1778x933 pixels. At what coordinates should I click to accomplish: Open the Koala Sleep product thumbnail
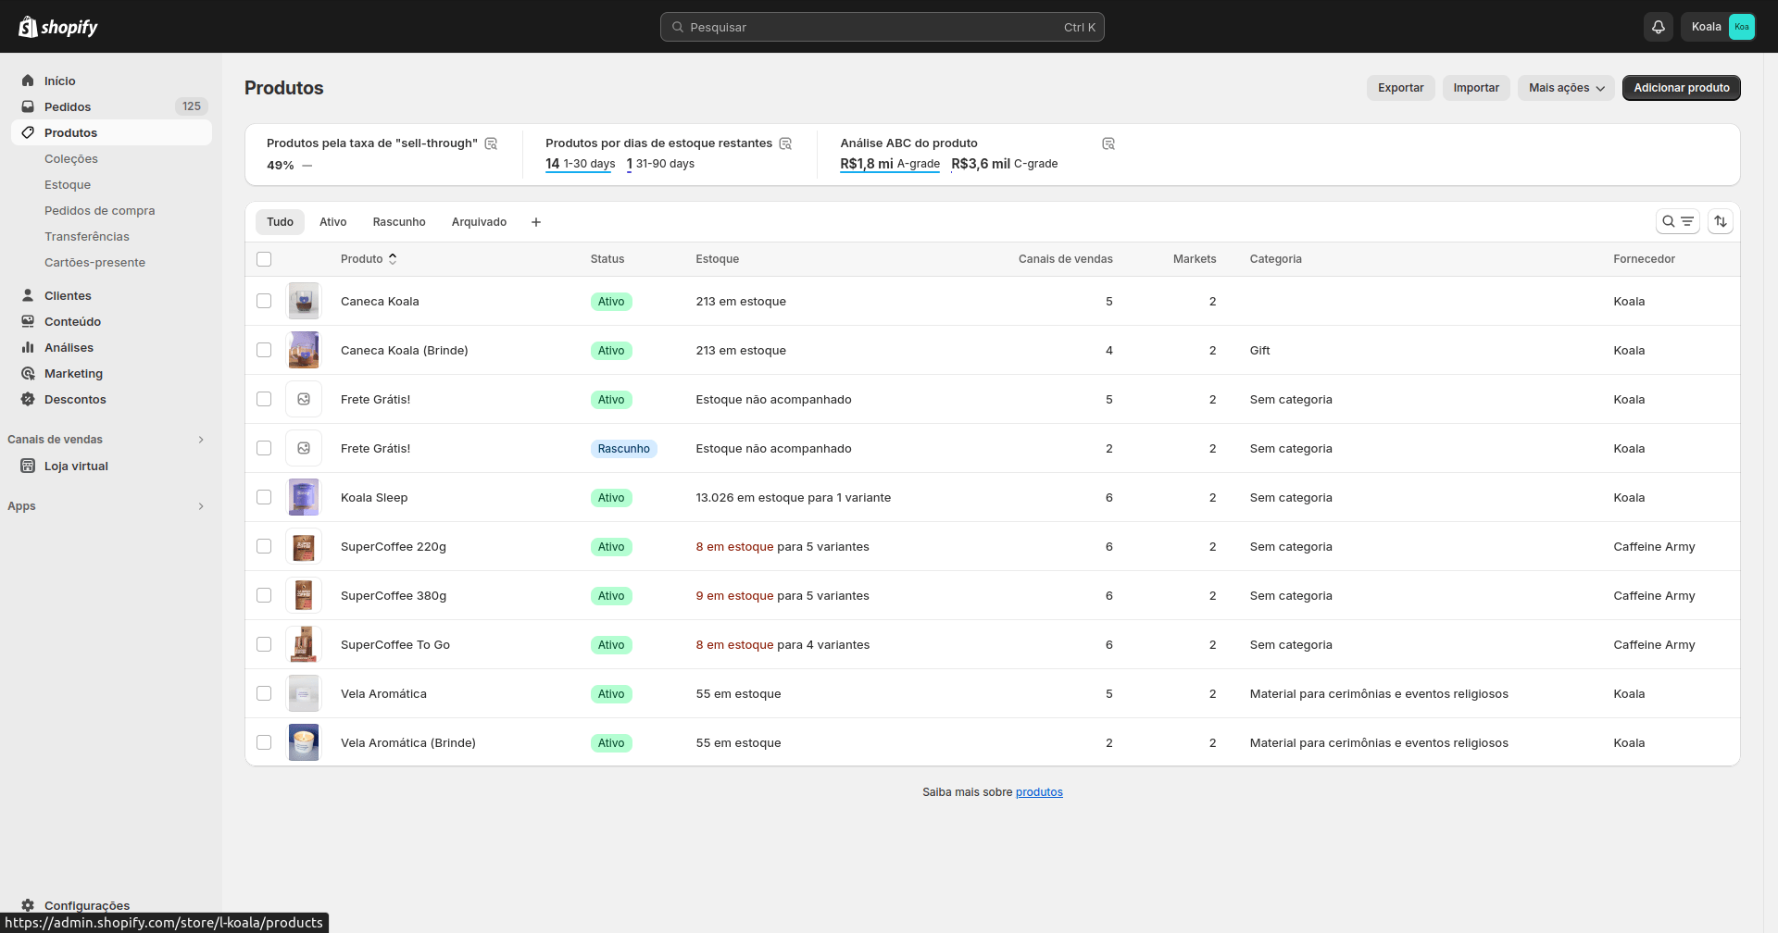click(x=304, y=497)
